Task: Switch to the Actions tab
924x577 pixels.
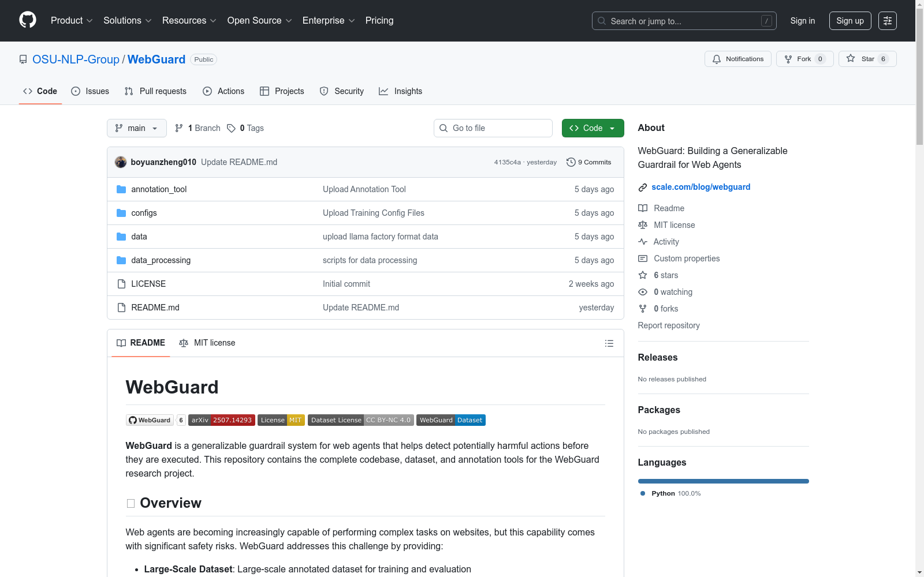Action: click(223, 91)
